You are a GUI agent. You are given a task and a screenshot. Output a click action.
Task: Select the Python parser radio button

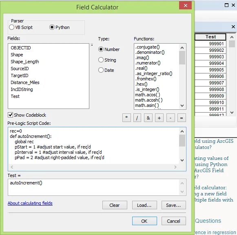pyautogui.click(x=52, y=27)
